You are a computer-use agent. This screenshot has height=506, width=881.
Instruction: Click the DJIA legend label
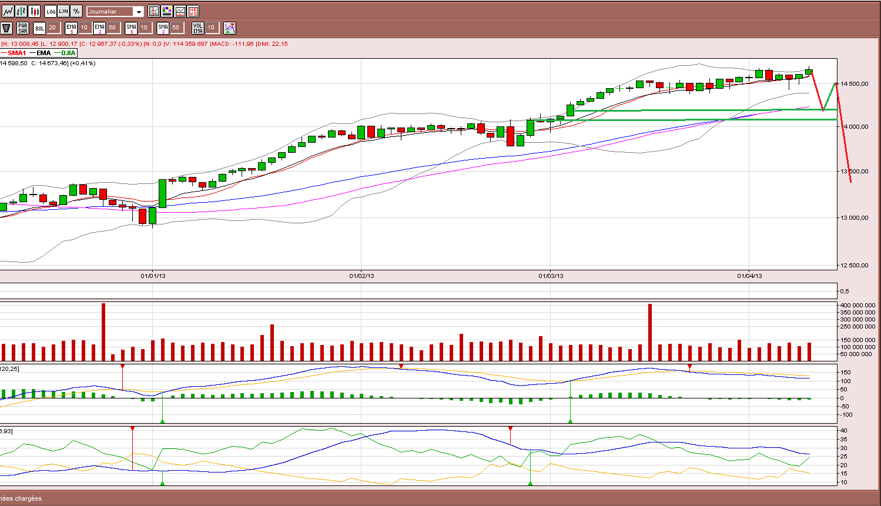click(68, 53)
